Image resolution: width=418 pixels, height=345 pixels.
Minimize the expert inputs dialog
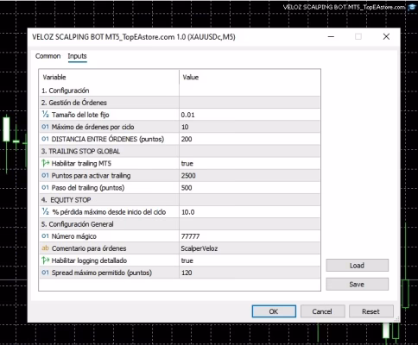click(x=331, y=36)
